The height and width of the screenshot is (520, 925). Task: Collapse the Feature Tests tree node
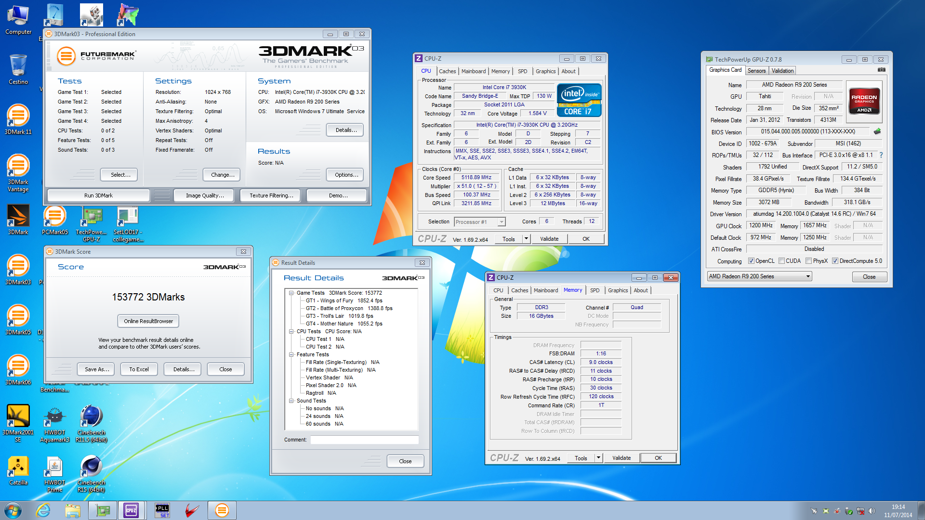click(291, 354)
